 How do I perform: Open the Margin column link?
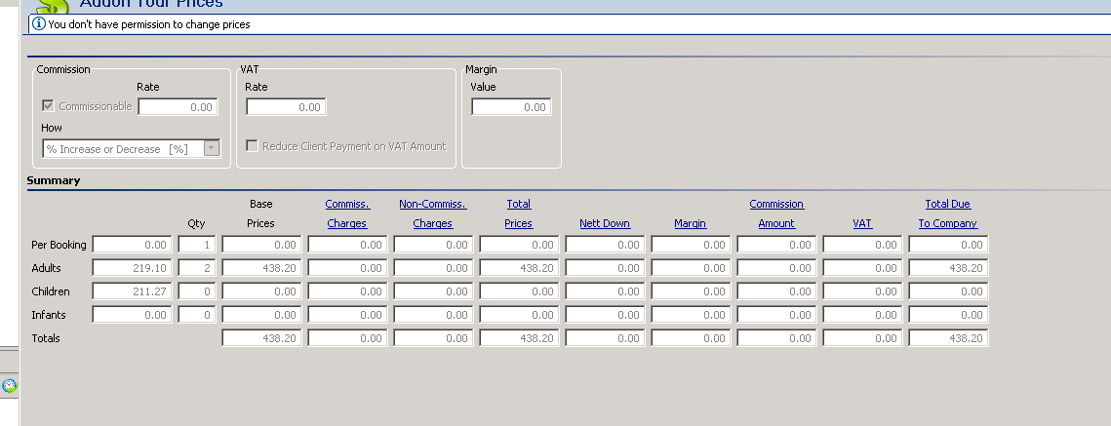click(x=691, y=223)
